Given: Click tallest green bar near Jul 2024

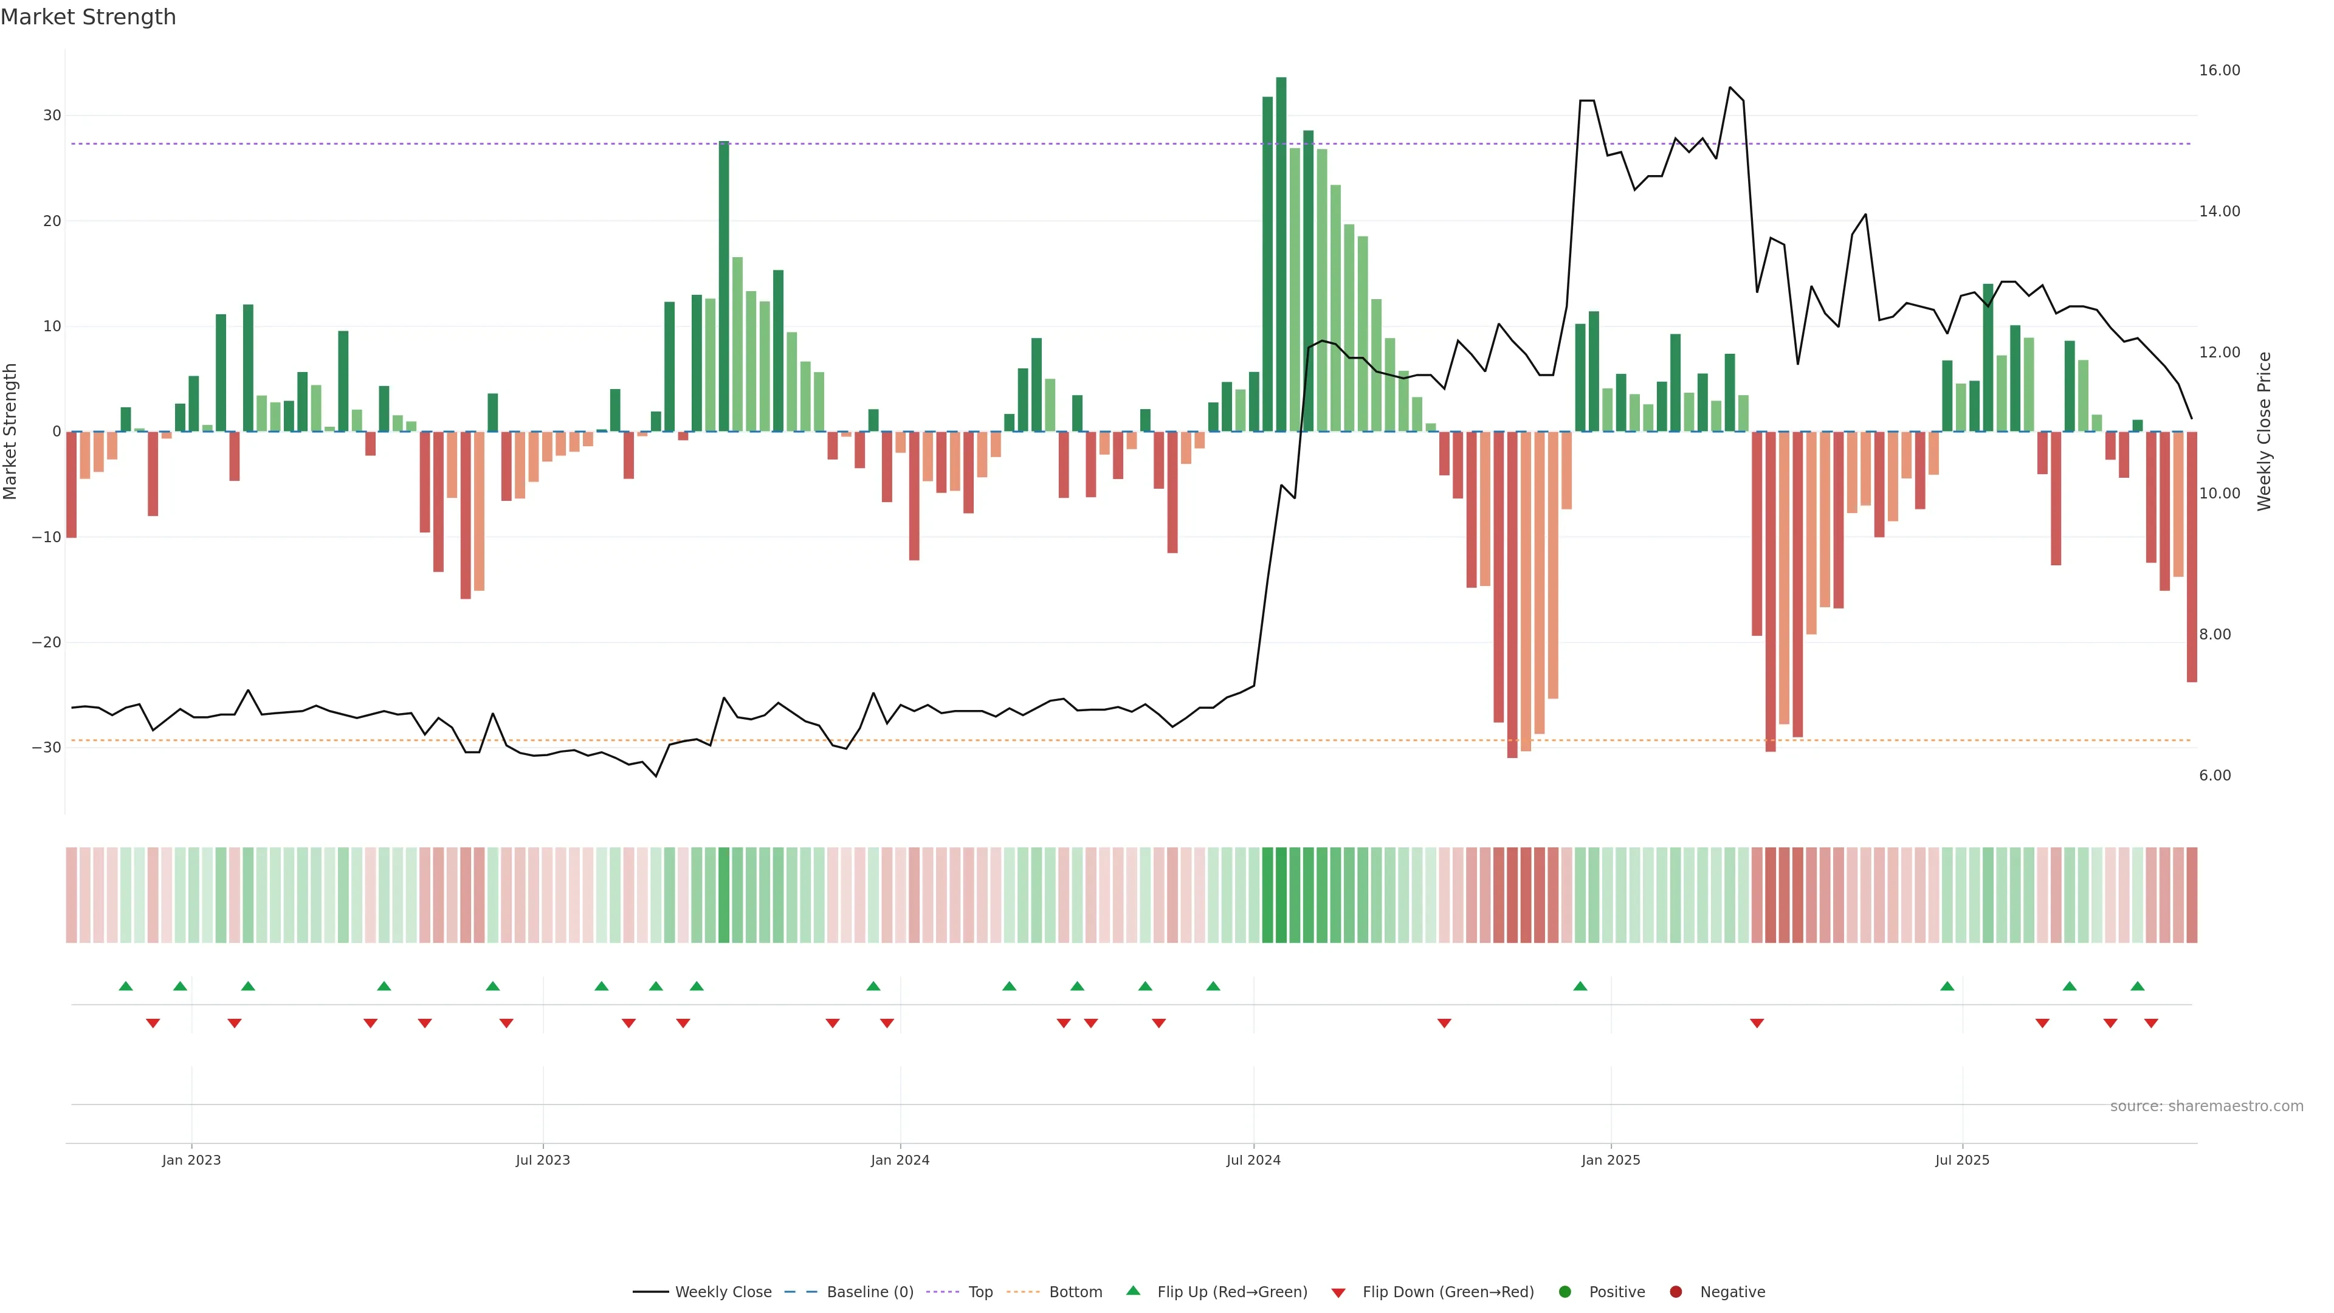Looking at the screenshot, I should (1281, 253).
